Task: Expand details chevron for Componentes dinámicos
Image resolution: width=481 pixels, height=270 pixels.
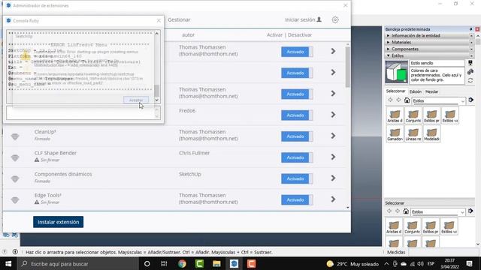Action: (x=333, y=178)
